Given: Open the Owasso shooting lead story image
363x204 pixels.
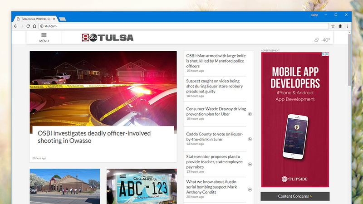Looking at the screenshot, I should pyautogui.click(x=103, y=88).
